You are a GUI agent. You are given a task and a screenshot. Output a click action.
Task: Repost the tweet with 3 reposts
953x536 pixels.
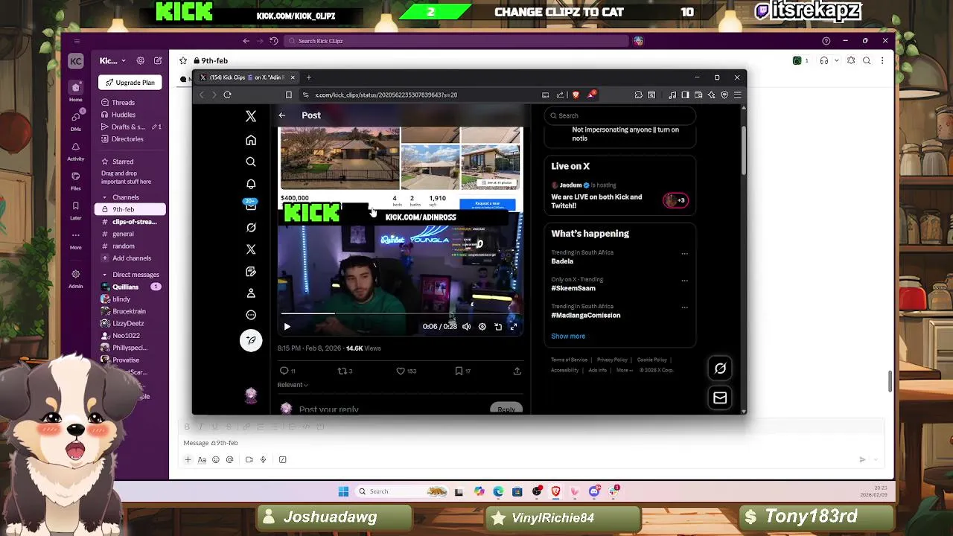pos(345,371)
